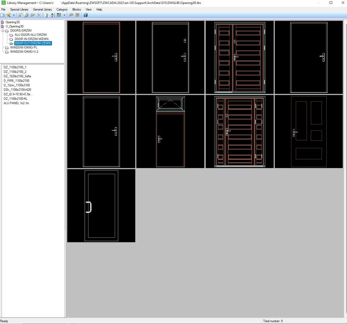Click the blue Help question-mark icon
Screen dimensions: 347x324
[85, 15]
